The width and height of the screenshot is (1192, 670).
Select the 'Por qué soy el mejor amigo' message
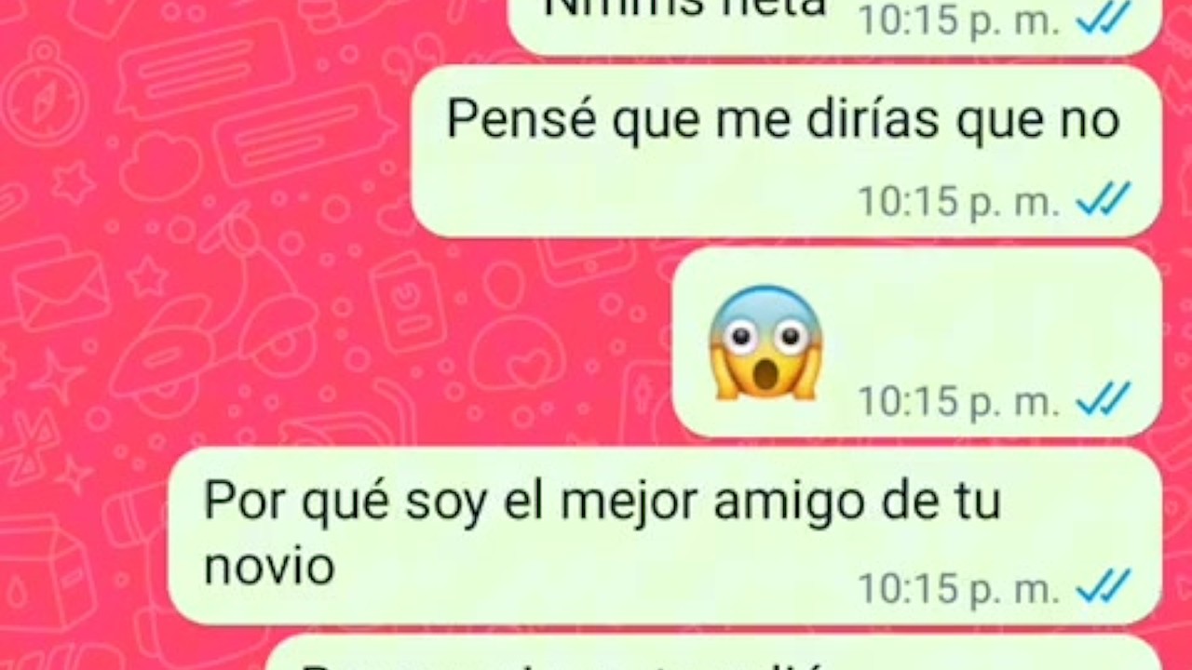(665, 535)
